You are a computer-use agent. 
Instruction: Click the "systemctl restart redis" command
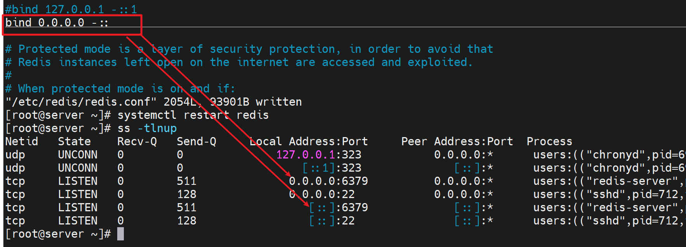tap(193, 115)
